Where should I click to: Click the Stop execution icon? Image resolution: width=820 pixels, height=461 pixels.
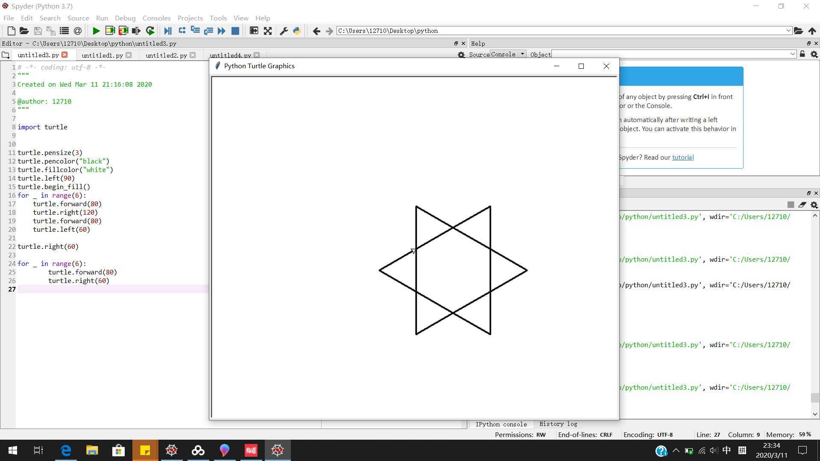tap(235, 31)
